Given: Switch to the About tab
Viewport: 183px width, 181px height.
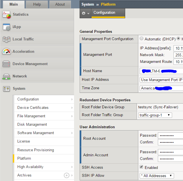Looking at the screenshot, I should tap(60, 4).
